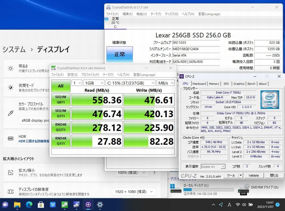Open scale dropdown 100% (推奨)
This screenshot has width=285, height=211.
131,172
